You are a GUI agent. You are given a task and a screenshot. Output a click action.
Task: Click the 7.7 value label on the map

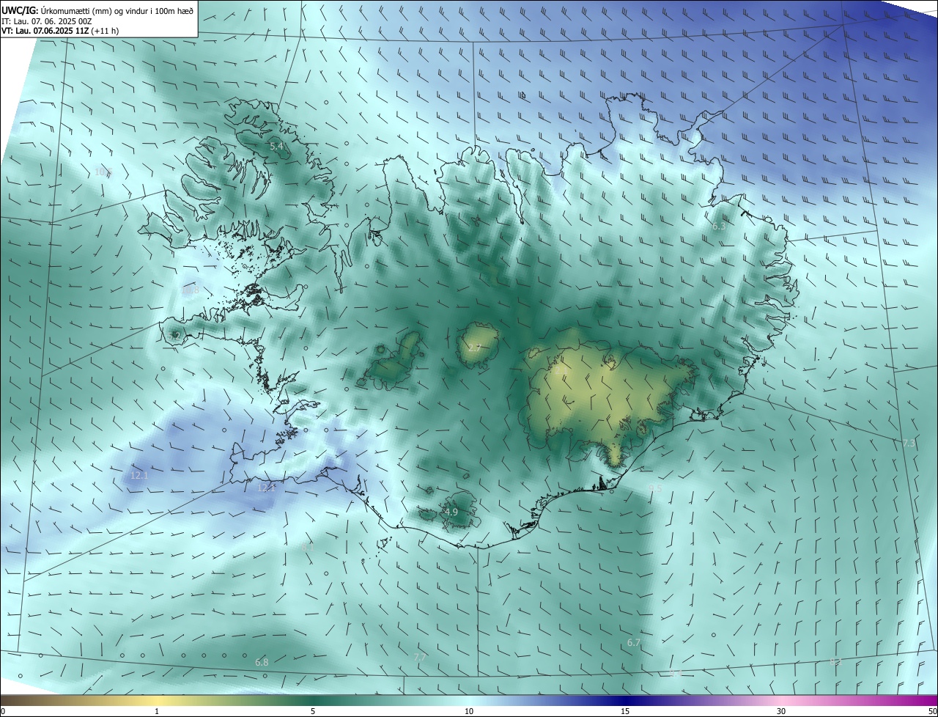coord(420,657)
